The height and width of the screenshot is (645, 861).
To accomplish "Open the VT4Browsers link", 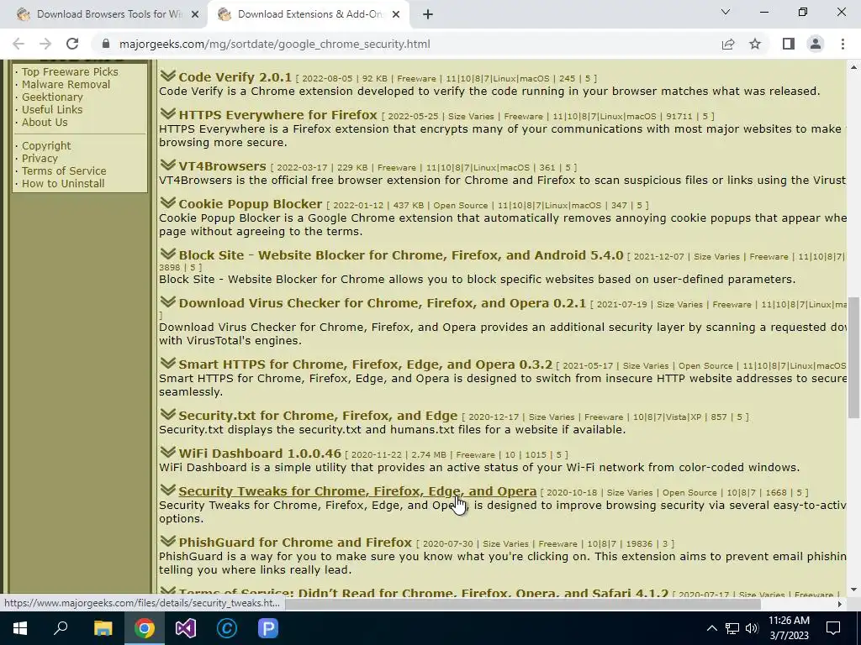I will click(x=222, y=165).
